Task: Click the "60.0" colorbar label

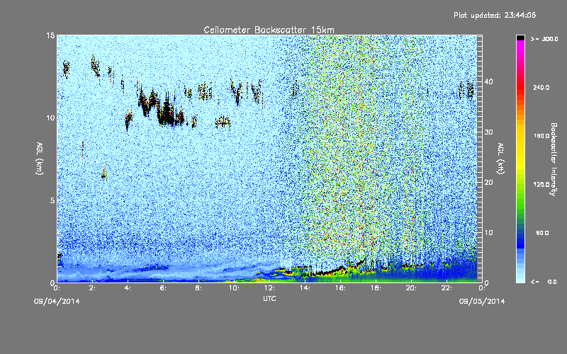Action: [542, 233]
